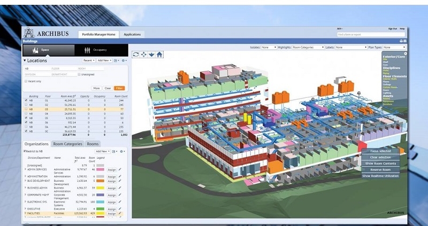428x226 pixels.
Task: Click the Clear filter button
Action: (108, 88)
